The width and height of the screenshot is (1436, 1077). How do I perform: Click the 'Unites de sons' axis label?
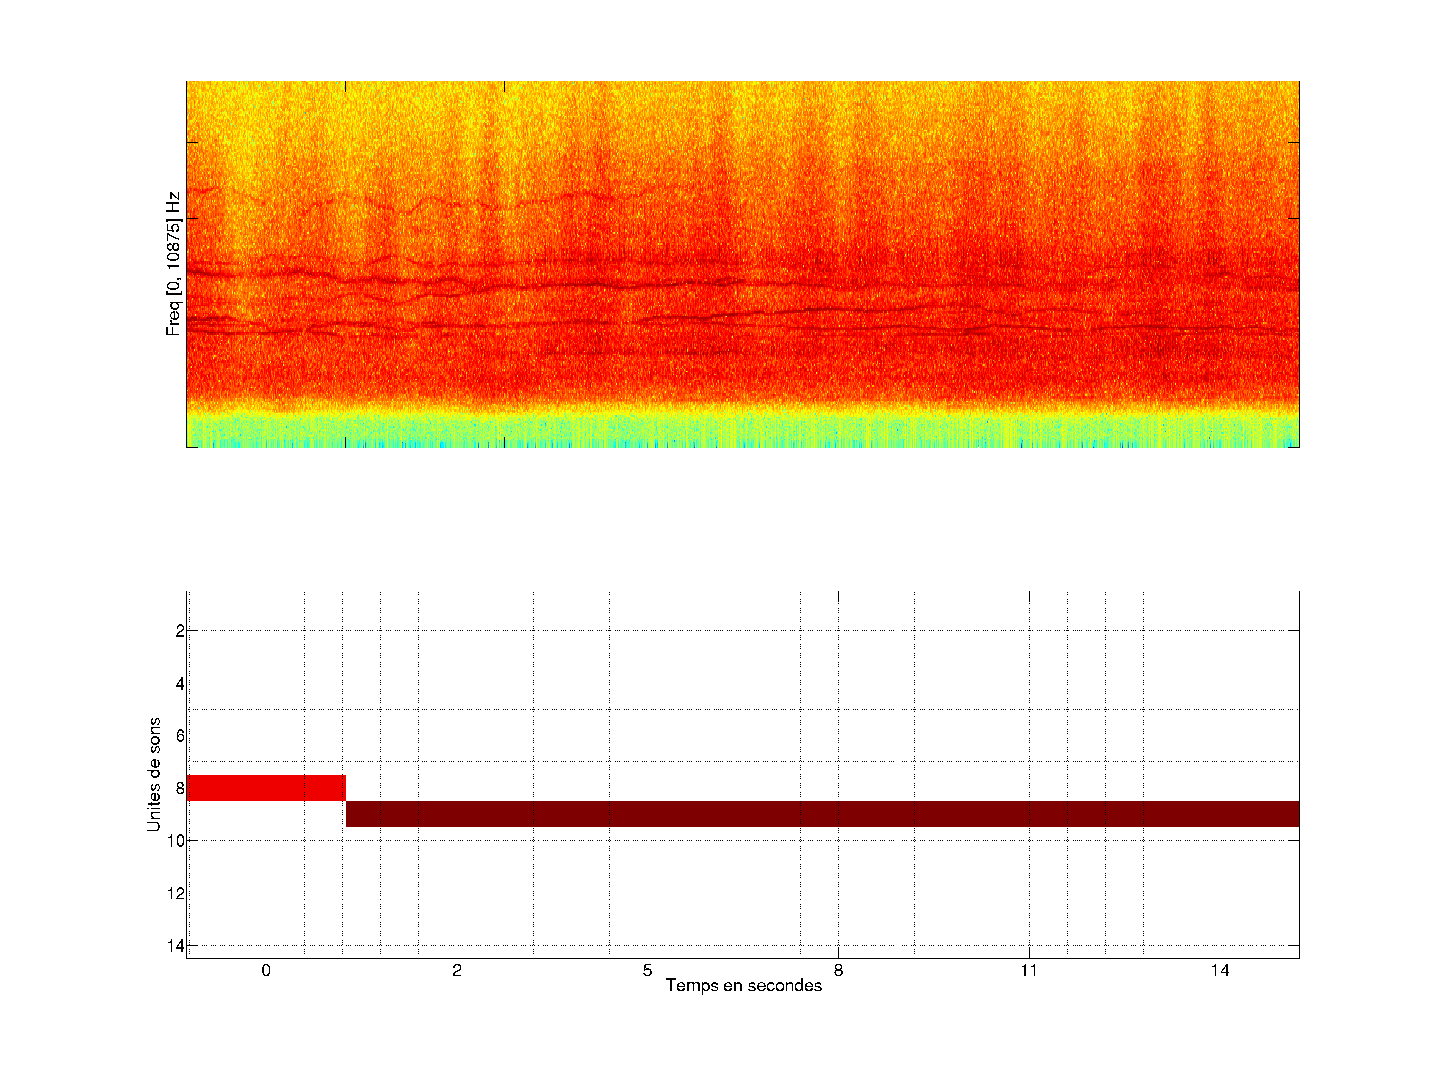(153, 774)
